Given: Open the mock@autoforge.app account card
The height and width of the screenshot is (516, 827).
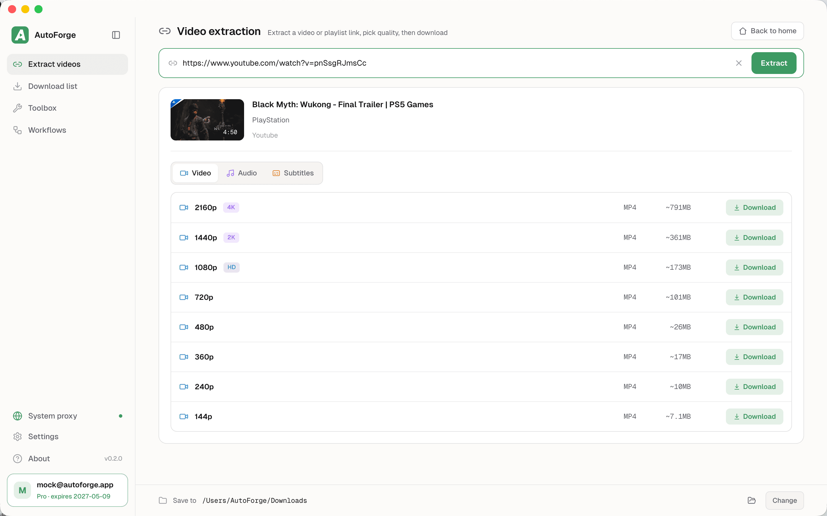Looking at the screenshot, I should [67, 490].
